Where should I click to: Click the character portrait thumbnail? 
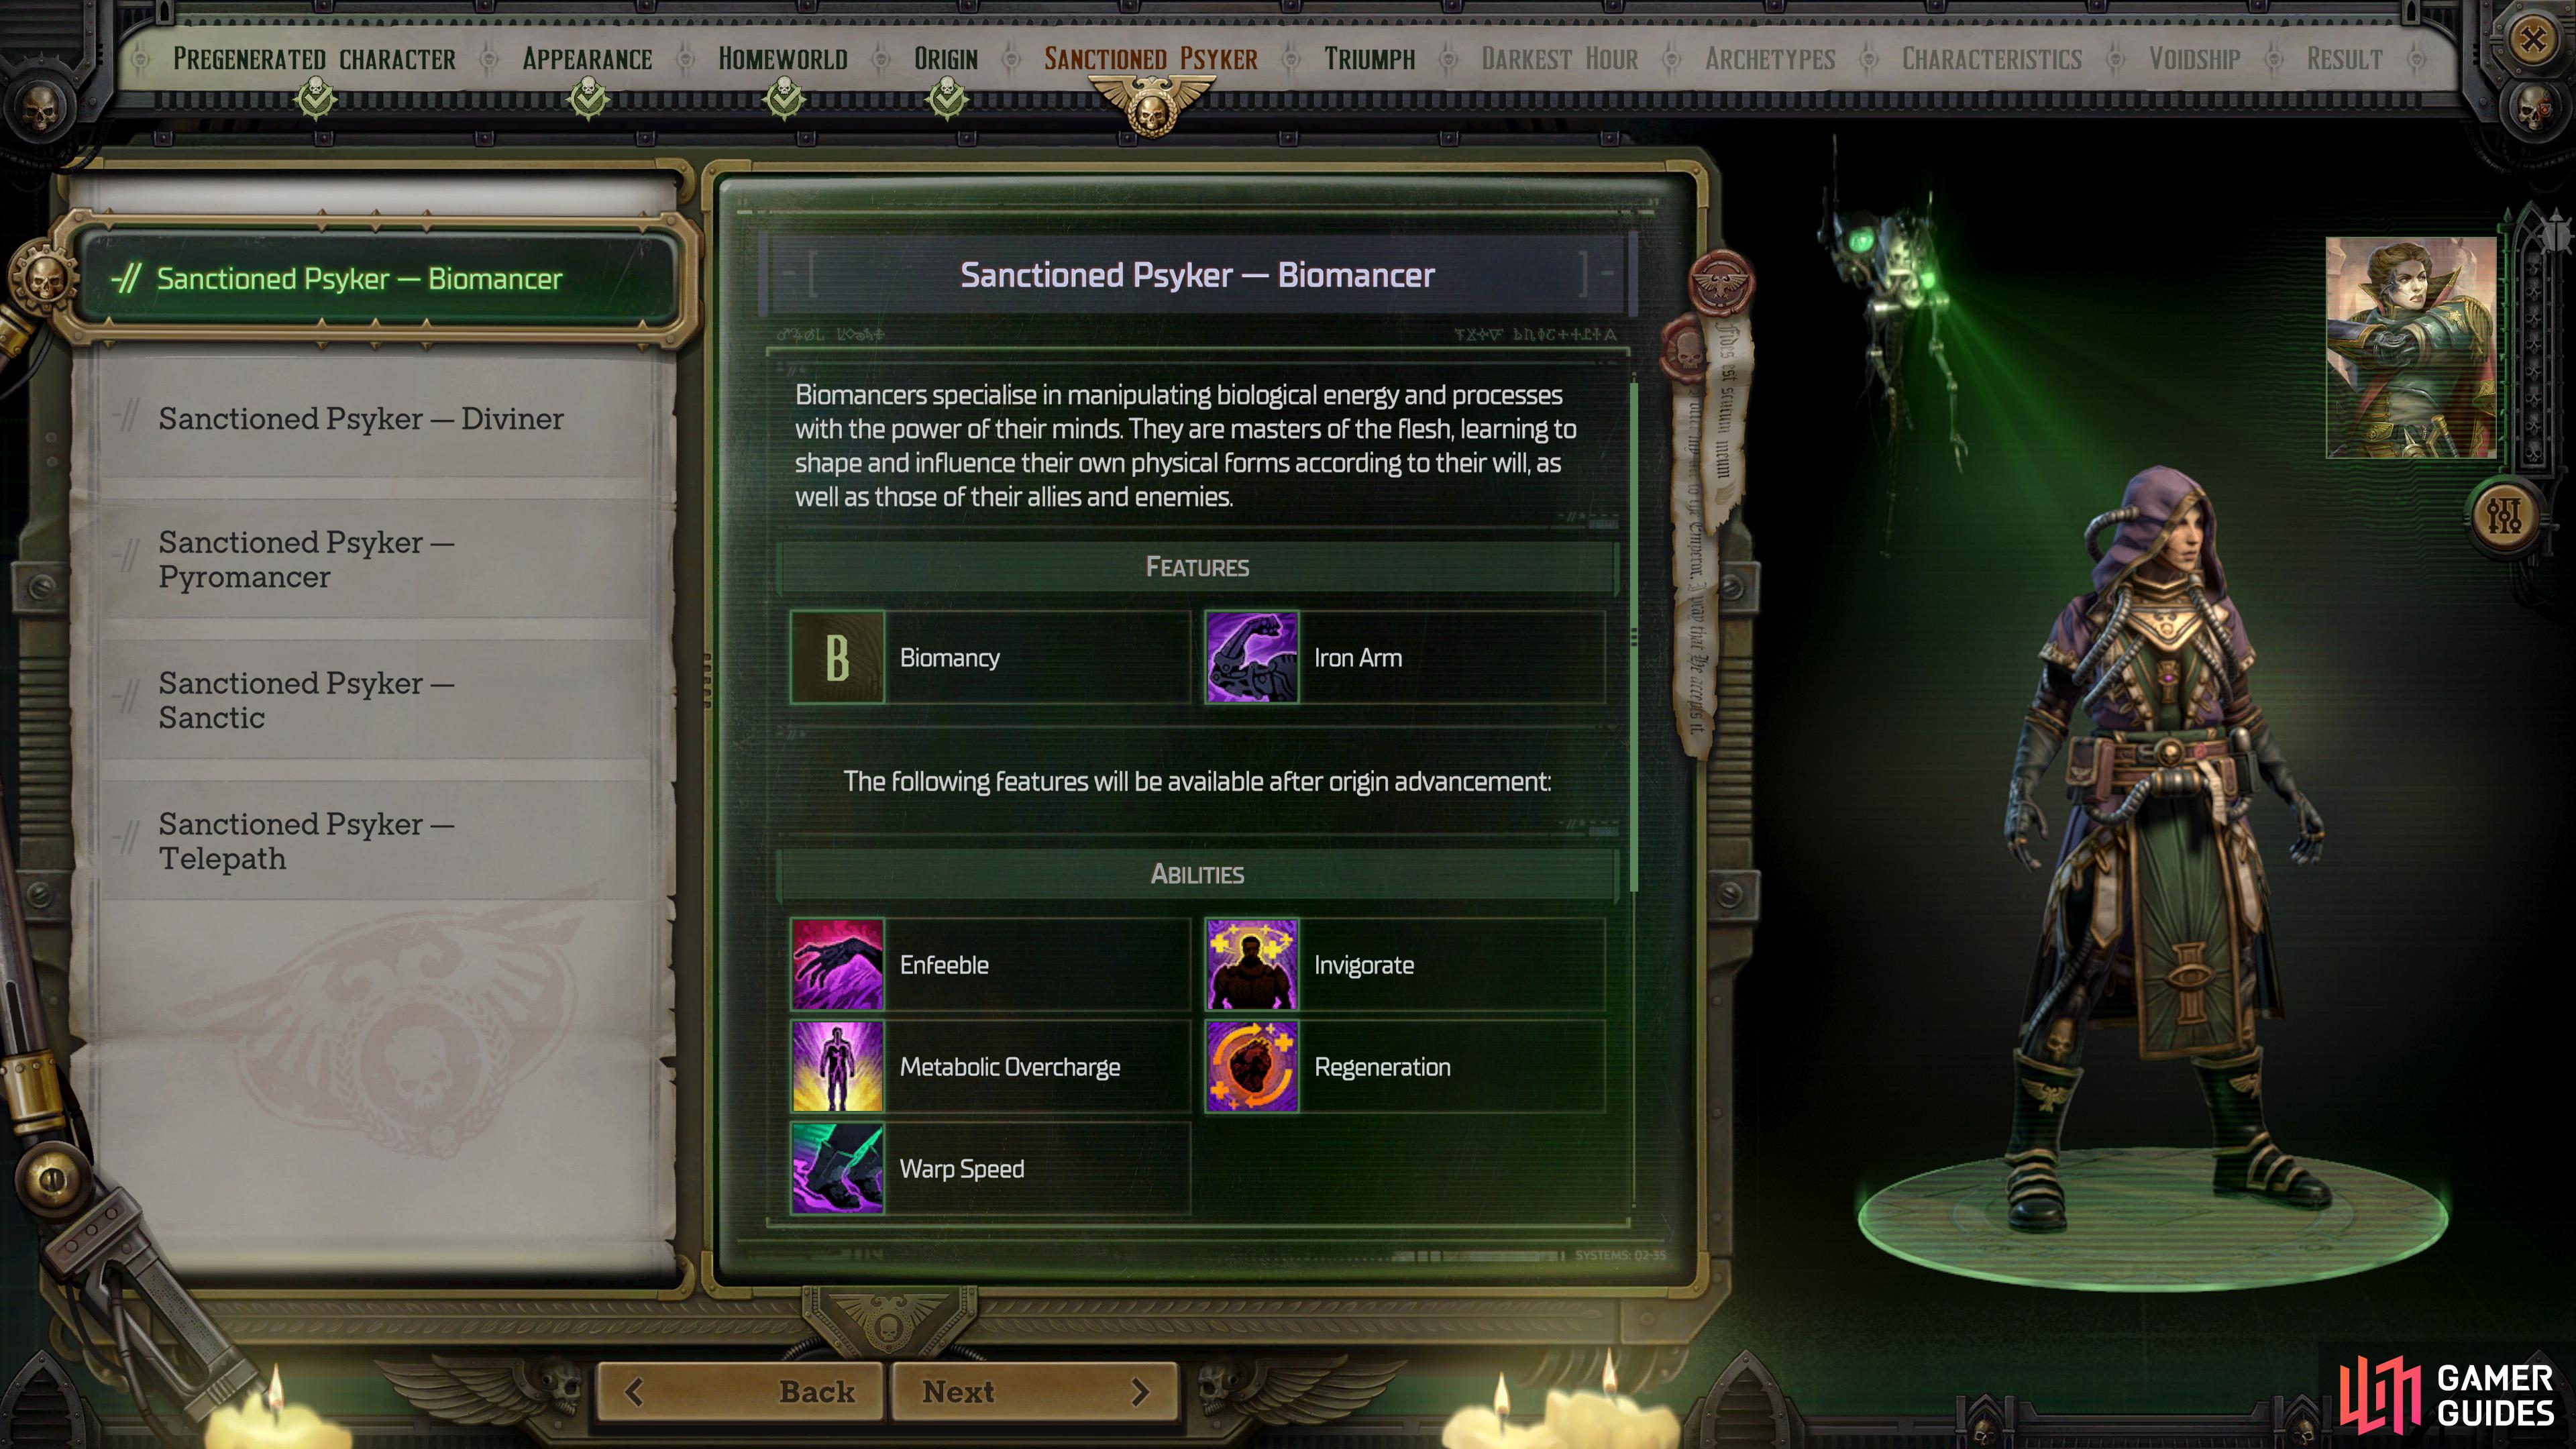point(2410,347)
